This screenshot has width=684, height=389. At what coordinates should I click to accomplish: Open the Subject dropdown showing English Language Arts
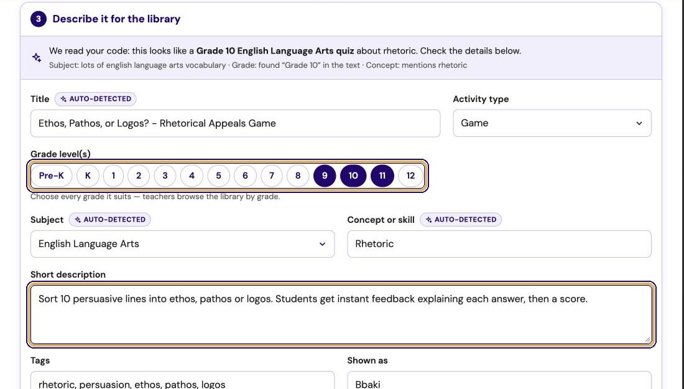[x=182, y=244]
